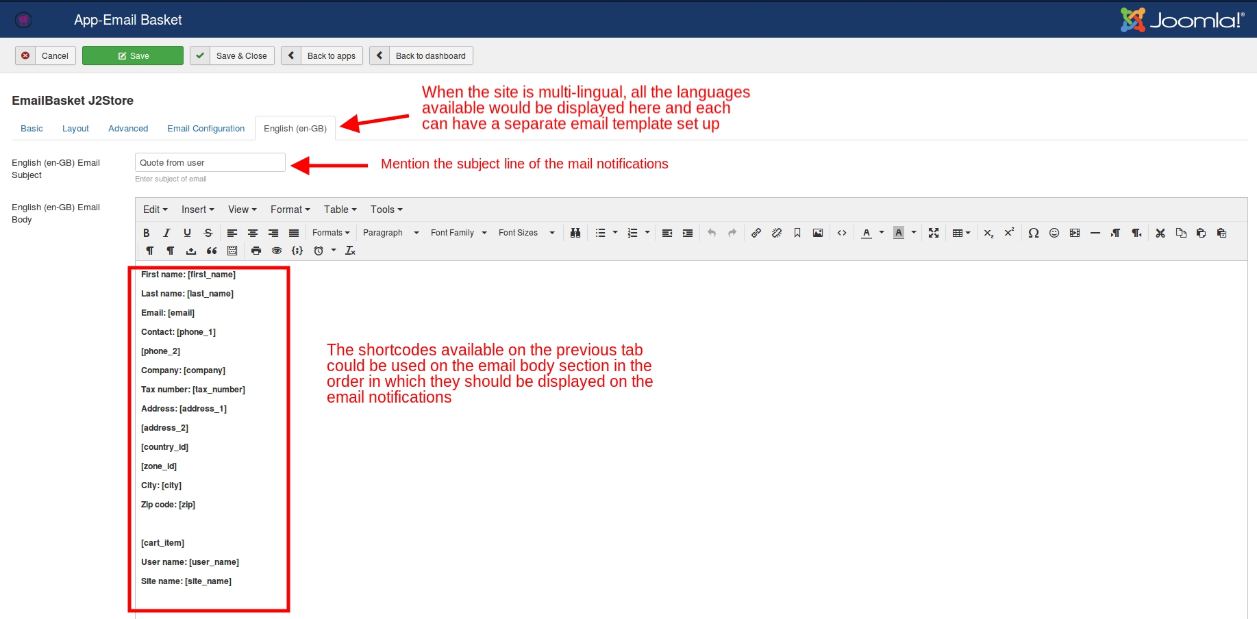Switch to the Email Configuration tab
1257x619 pixels.
tap(206, 129)
